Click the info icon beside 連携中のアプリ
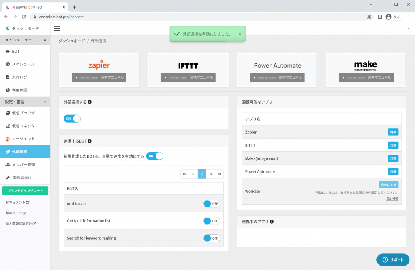The width and height of the screenshot is (415, 270). coord(272,222)
